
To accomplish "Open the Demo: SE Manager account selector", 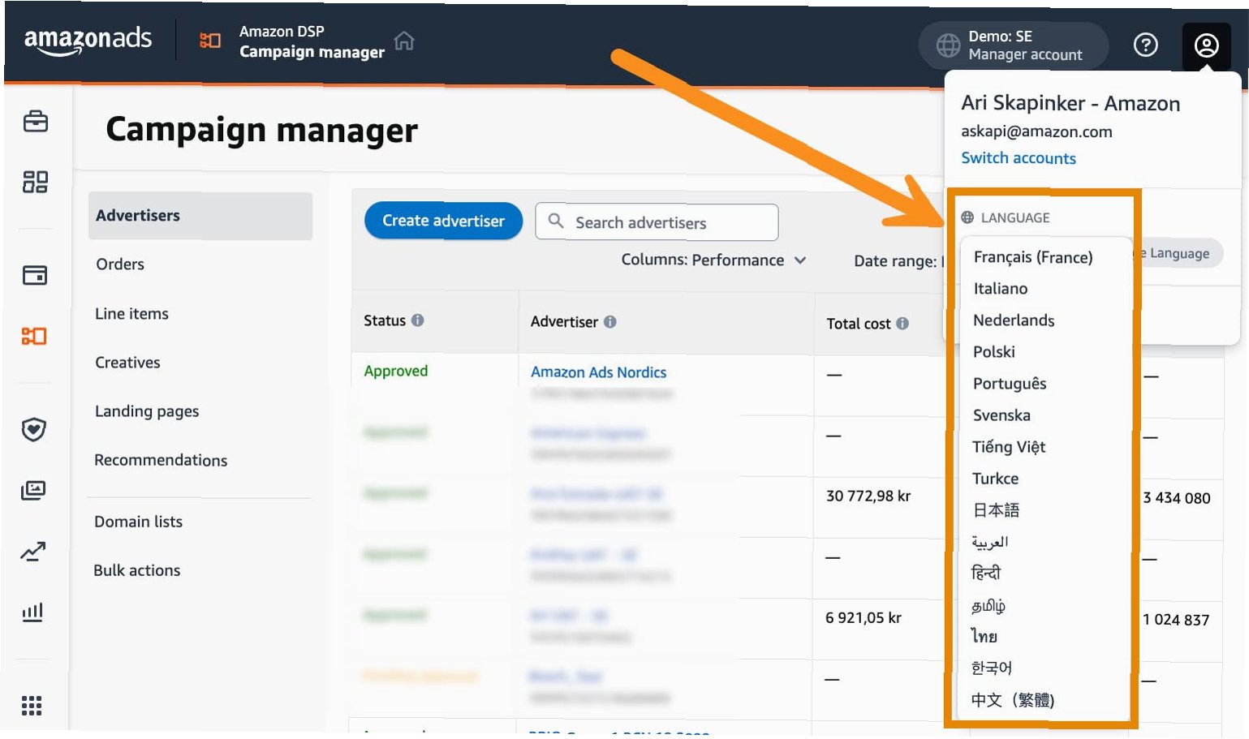I will (x=1014, y=45).
